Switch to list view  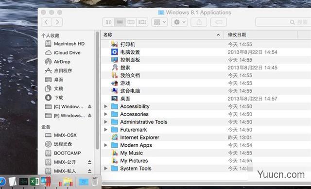(120, 22)
